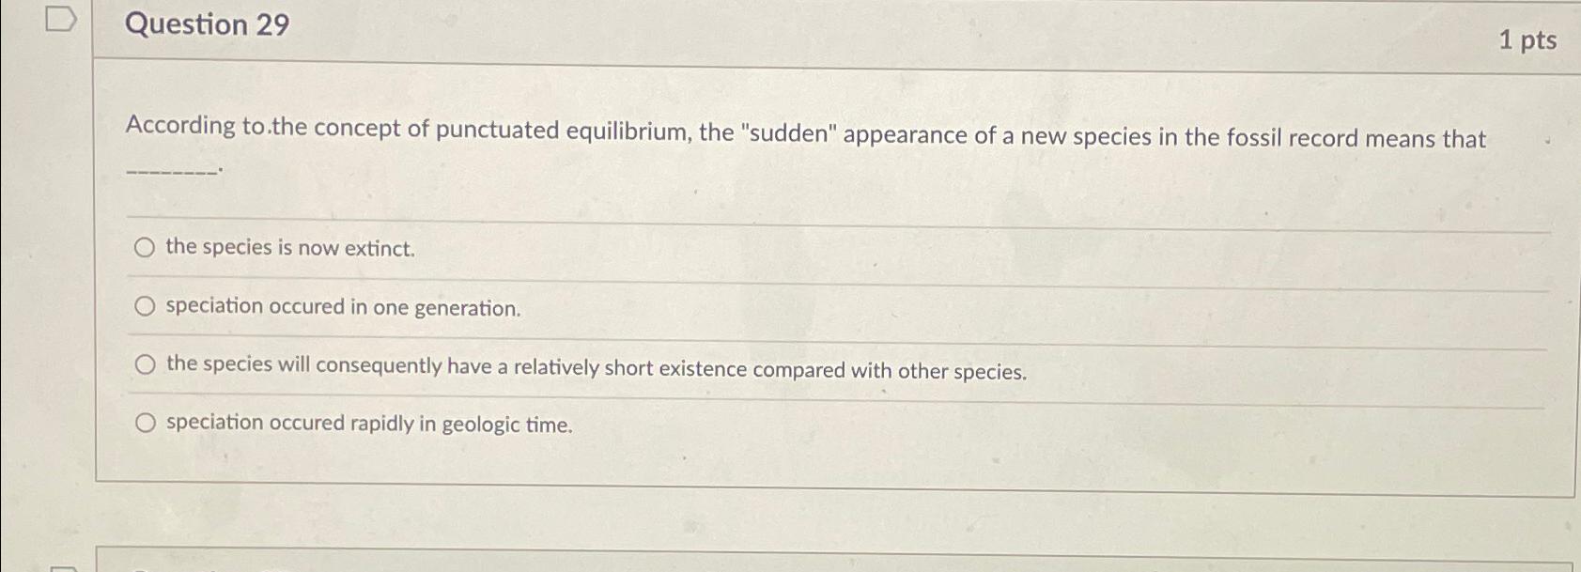Click the 'speciation occured rapidly in geologic time' text
The width and height of the screenshot is (1581, 572).
(369, 425)
